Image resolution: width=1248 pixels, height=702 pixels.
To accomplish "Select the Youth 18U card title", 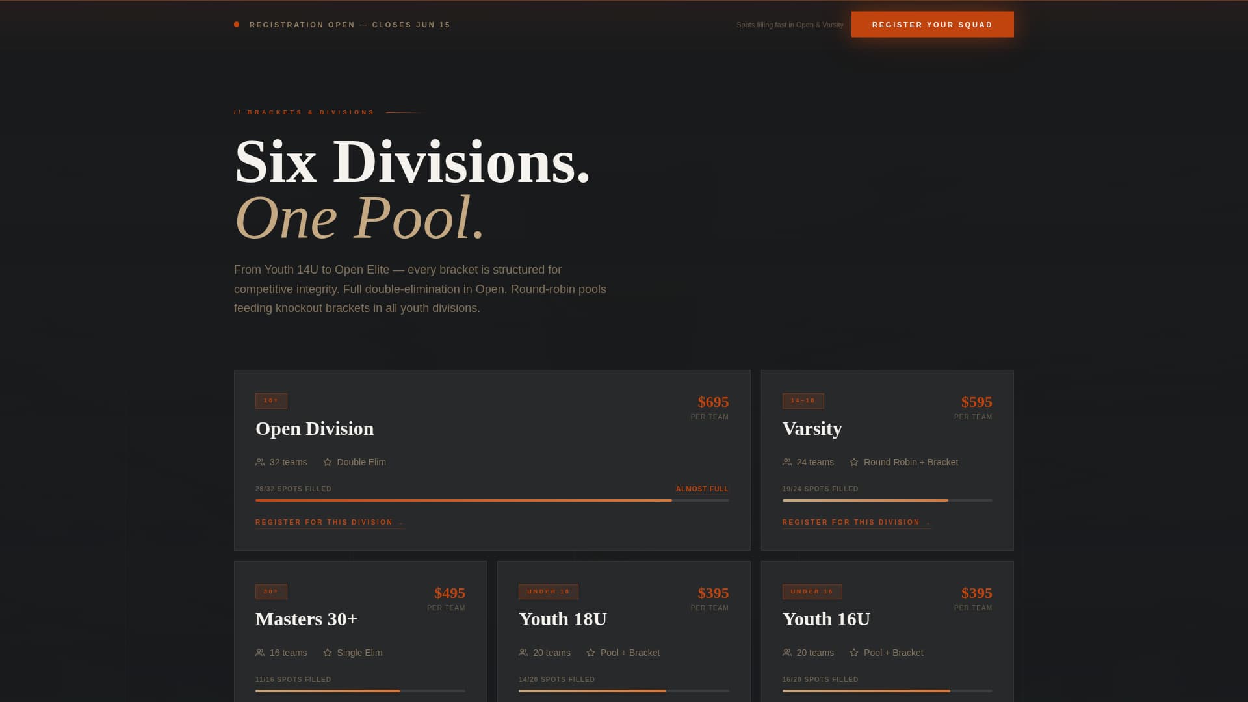I will (563, 619).
